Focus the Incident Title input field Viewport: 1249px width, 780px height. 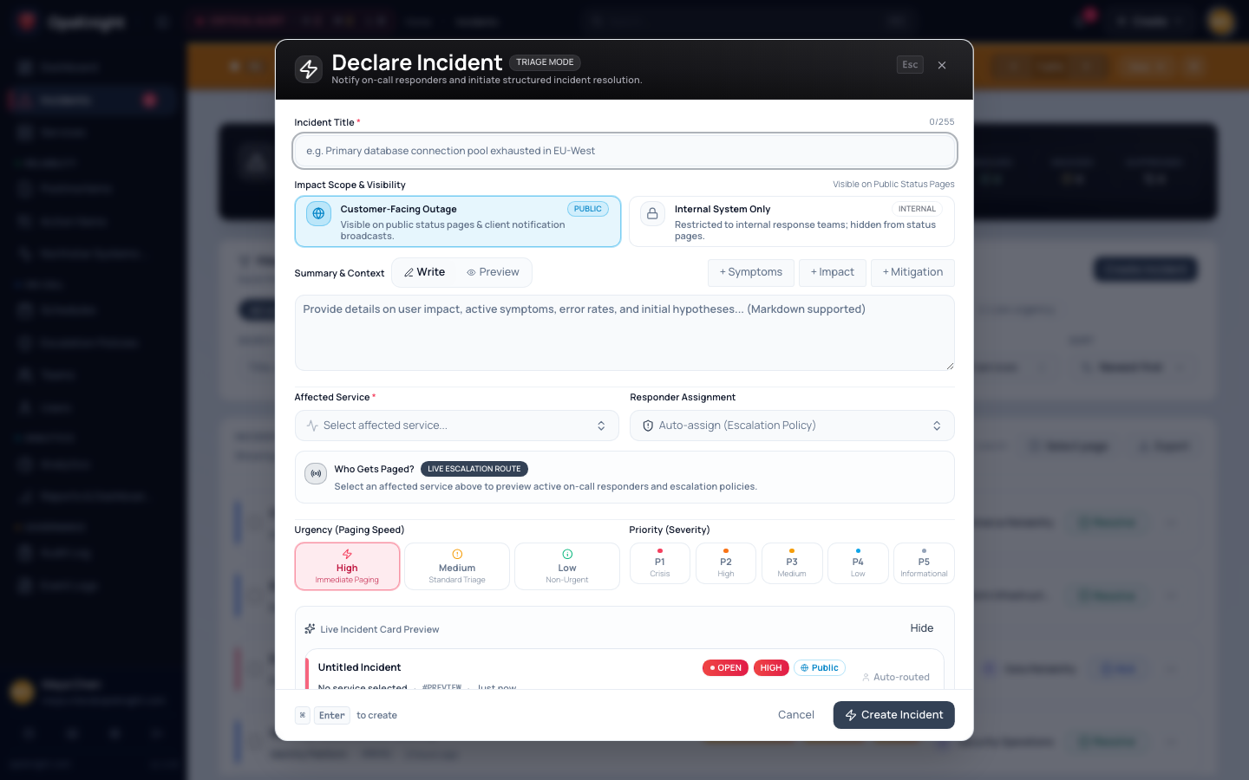tap(624, 151)
